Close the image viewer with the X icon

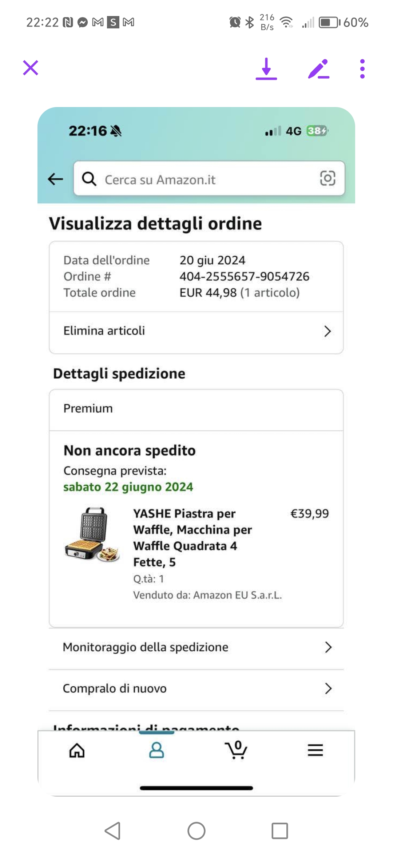coord(31,68)
